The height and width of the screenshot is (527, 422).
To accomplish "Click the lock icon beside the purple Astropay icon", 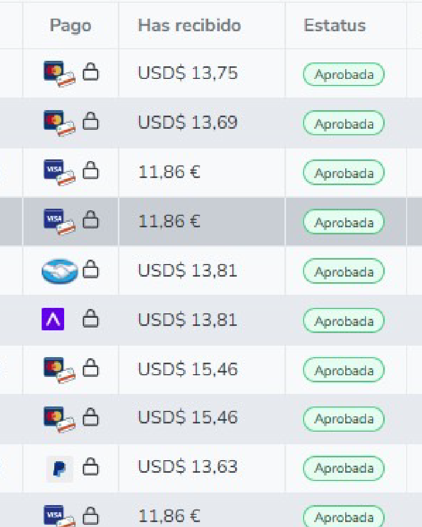I will 90,319.
